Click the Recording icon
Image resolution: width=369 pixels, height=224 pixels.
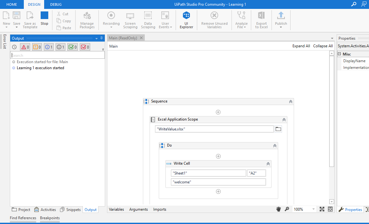[x=111, y=16]
